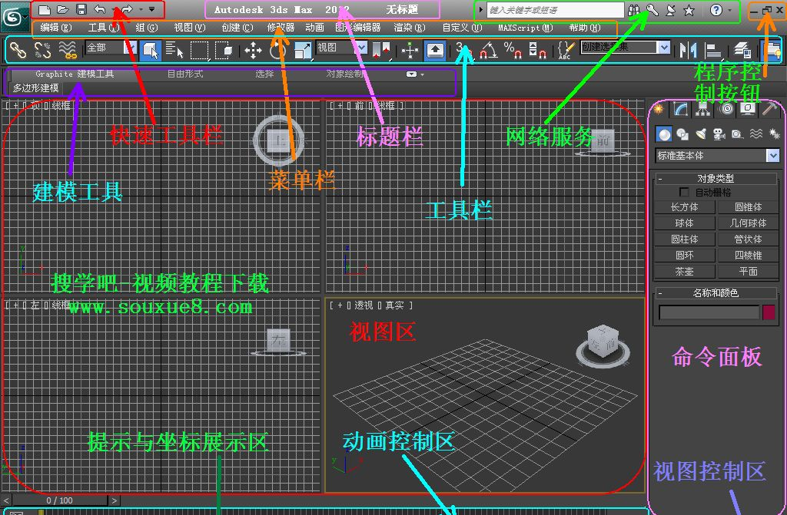Open the MAXScript(M) menu

click(x=526, y=28)
